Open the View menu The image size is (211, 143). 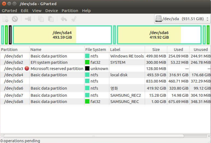point(37,11)
